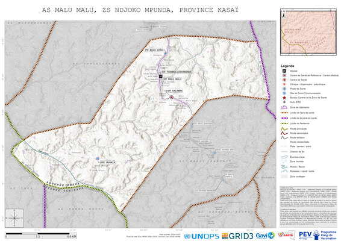This screenshot has width=341, height=241.
Task: Select the Rivière / fleuve legend symbol
Action: click(284, 167)
